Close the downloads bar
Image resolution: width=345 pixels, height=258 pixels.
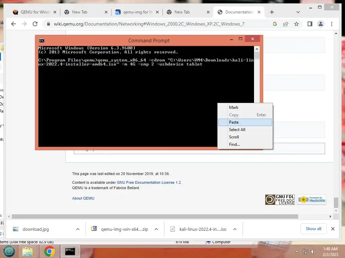click(x=333, y=229)
